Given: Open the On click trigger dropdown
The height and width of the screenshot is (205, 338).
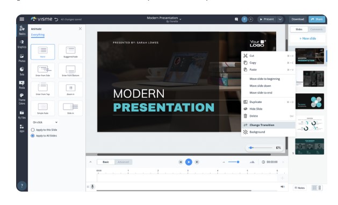Looking at the screenshot, I should click(x=45, y=122).
